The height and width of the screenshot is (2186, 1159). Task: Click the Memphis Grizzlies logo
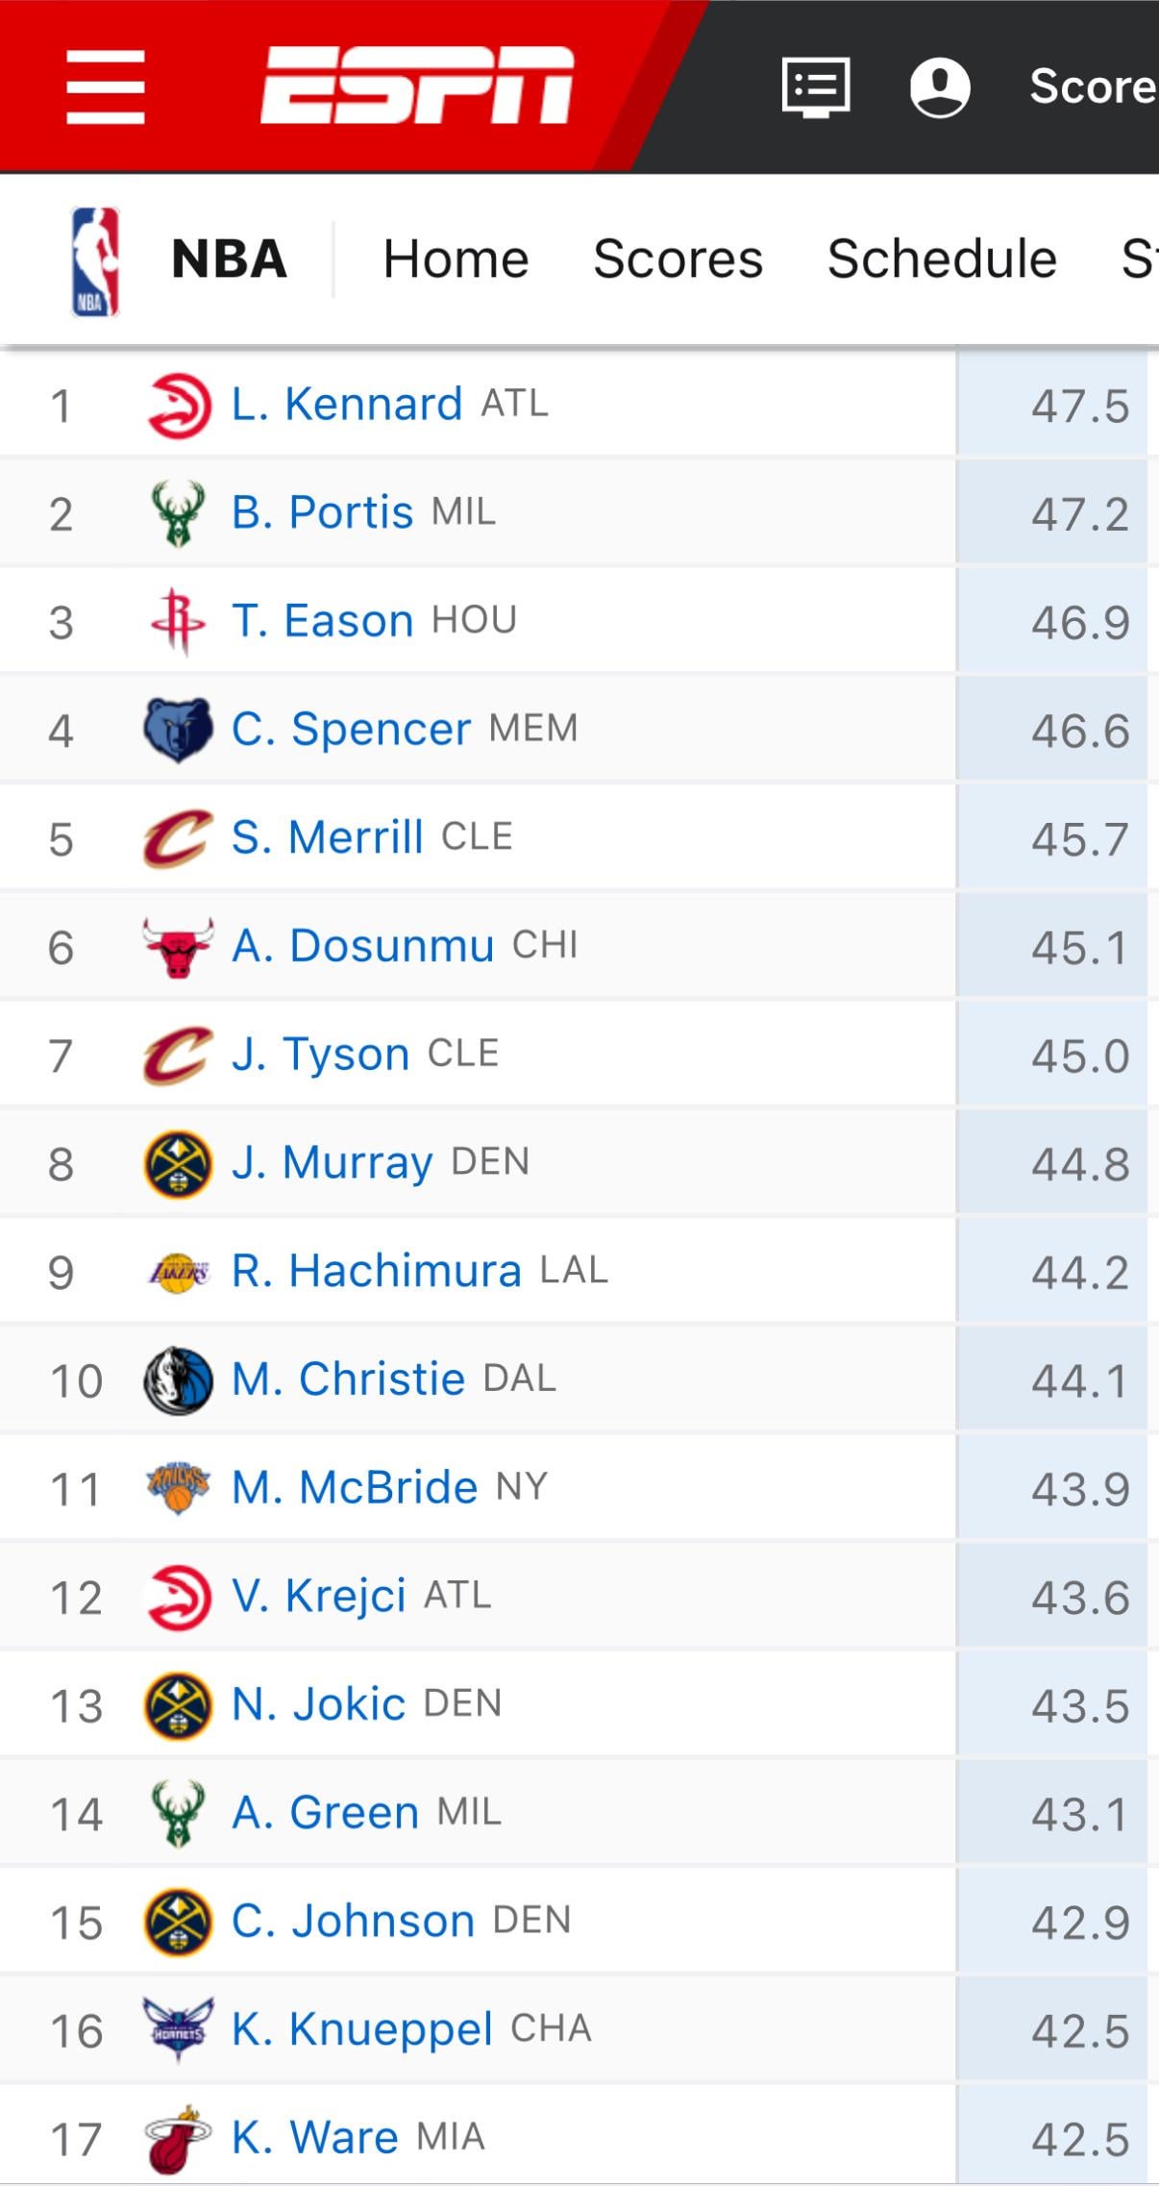point(178,731)
